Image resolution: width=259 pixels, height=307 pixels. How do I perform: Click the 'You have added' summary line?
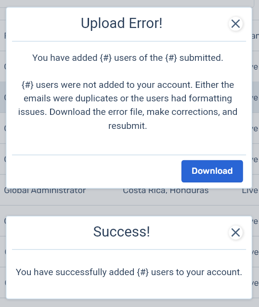[x=128, y=58]
